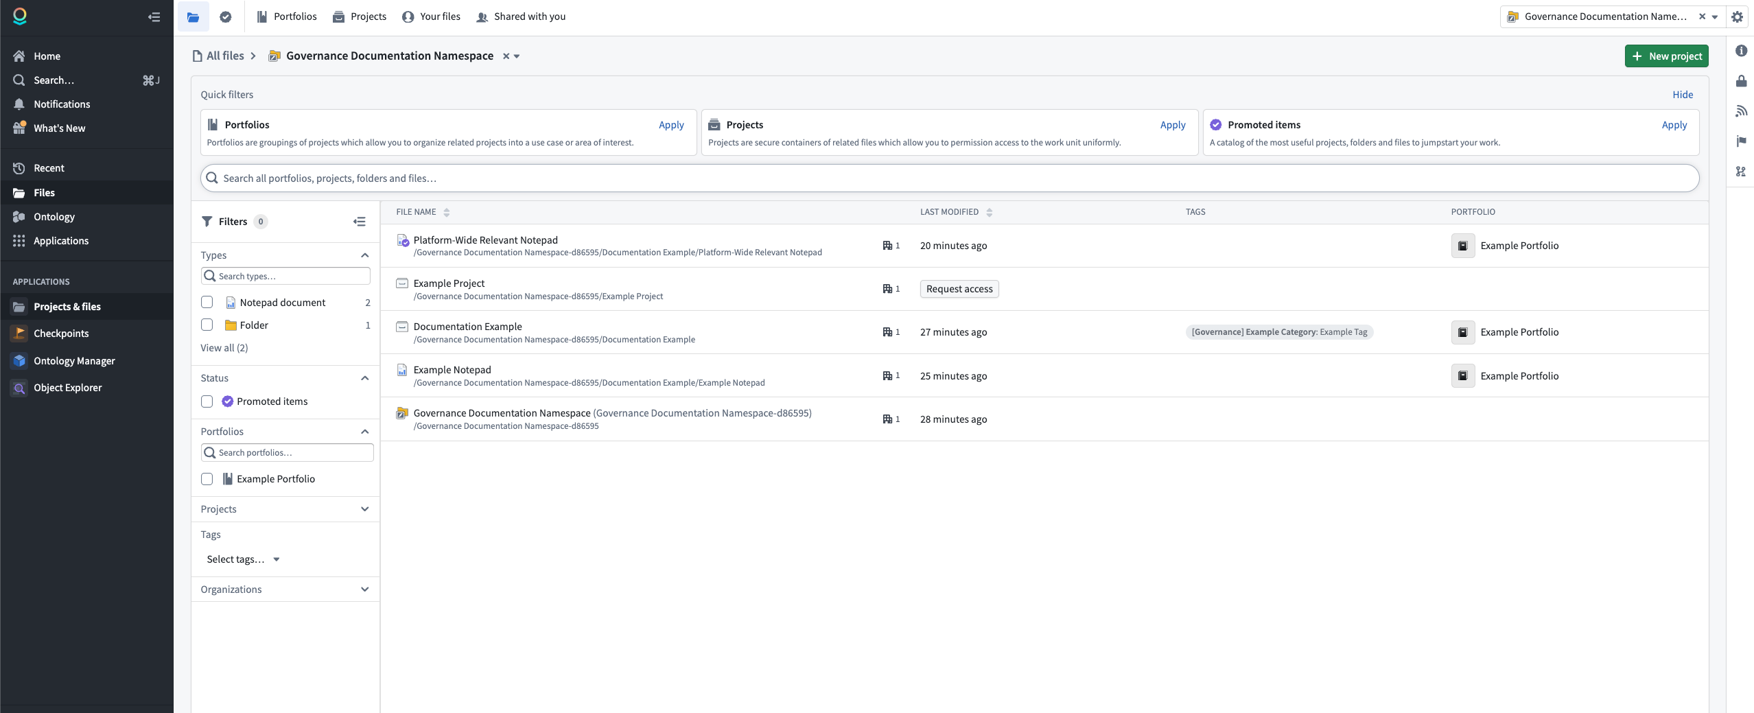
Task: Check the Notepad document type filter
Action: point(207,302)
